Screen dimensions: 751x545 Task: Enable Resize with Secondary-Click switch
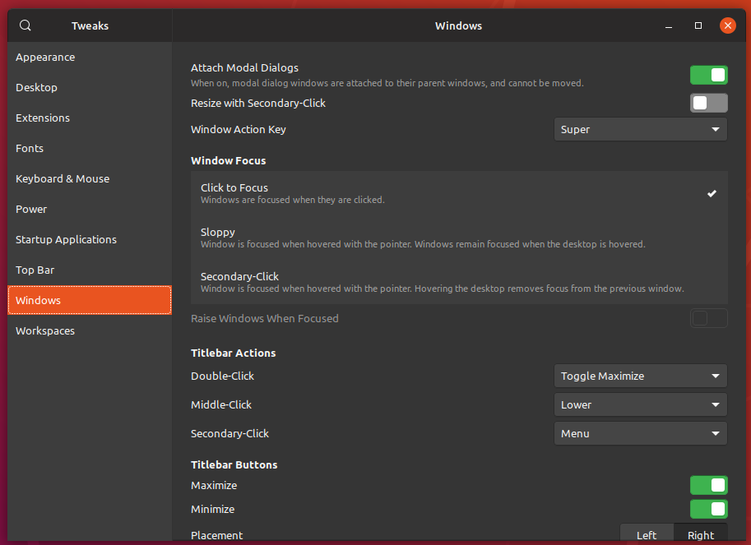pos(709,103)
